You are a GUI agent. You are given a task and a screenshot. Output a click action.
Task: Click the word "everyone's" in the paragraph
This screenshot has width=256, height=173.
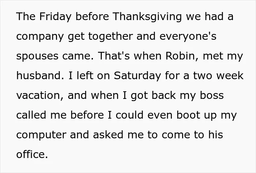(188, 36)
